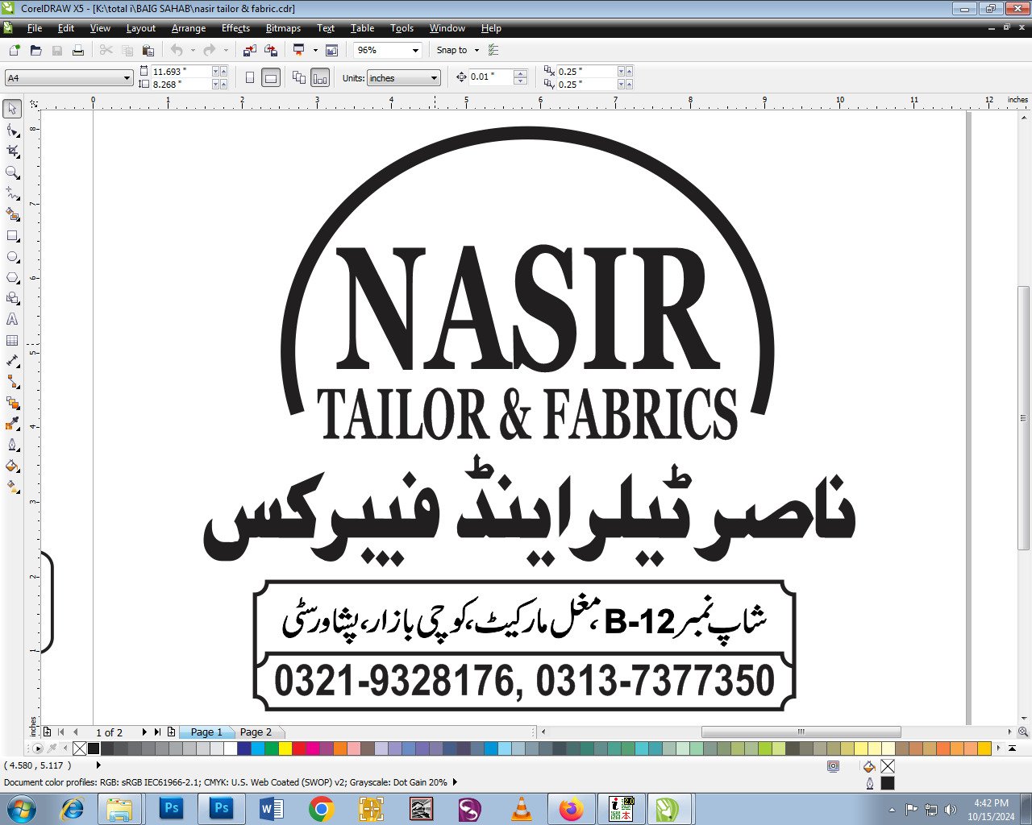
Task: Select the Shape tool
Action: tap(12, 130)
